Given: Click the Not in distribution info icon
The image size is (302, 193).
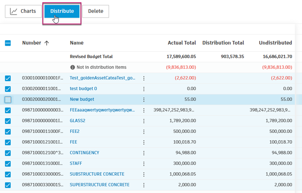Looking at the screenshot, I should 72,67.
